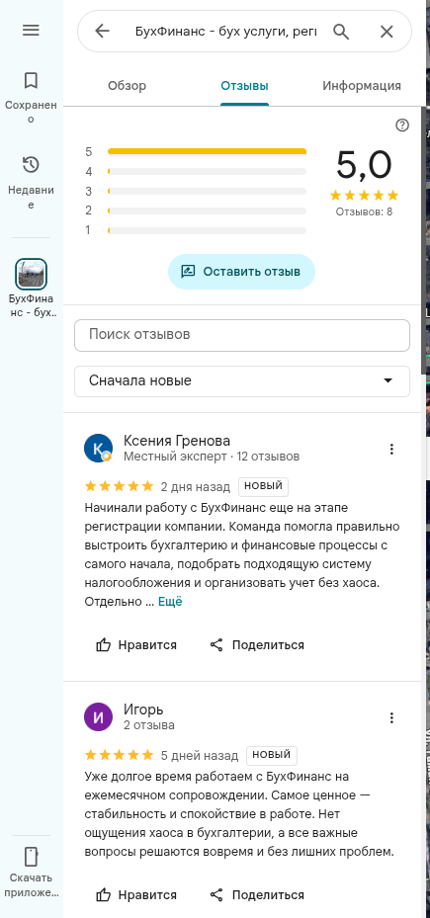Click the НОВЫЙ badge on Ксения's review
The width and height of the screenshot is (430, 918).
pos(263,486)
